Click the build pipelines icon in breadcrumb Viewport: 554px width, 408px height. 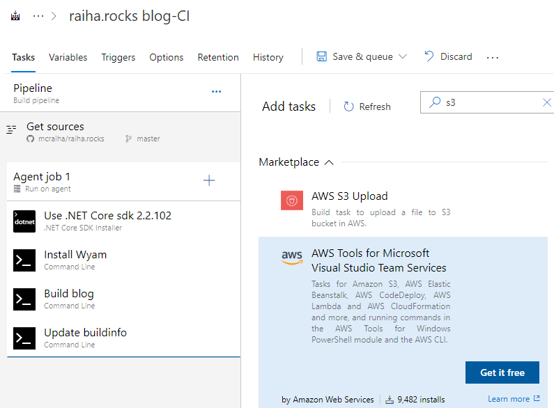[x=15, y=16]
